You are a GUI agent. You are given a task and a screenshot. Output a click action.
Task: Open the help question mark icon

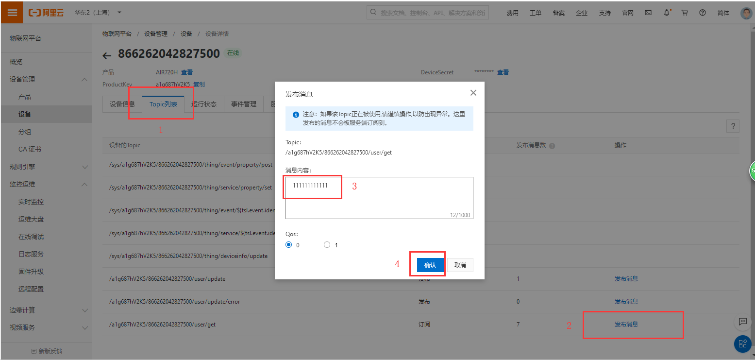703,13
